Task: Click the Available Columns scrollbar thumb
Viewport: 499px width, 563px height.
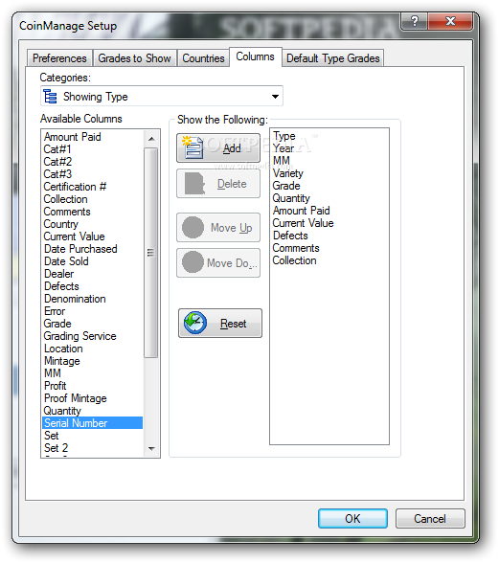Action: (x=151, y=253)
